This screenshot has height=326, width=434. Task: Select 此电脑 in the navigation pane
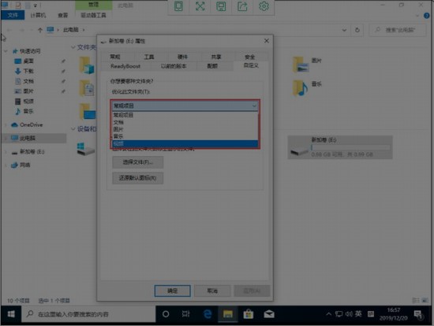point(27,138)
